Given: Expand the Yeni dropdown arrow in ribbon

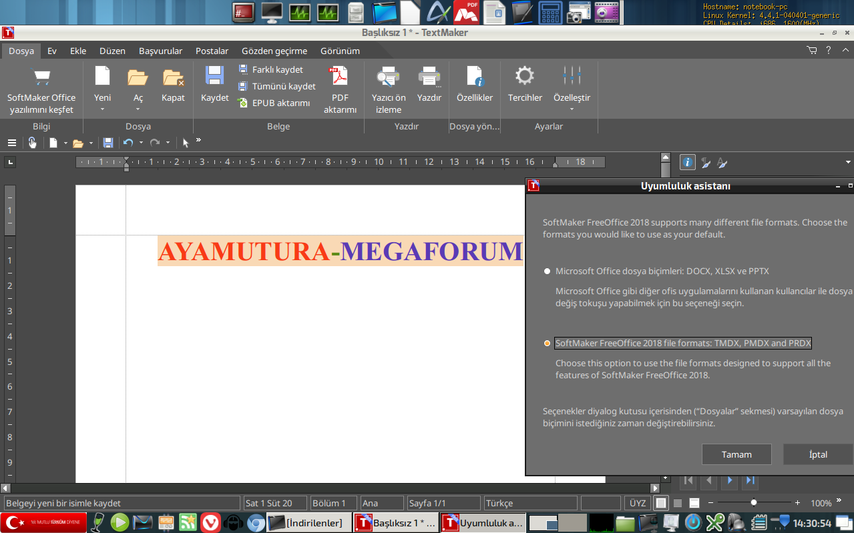Looking at the screenshot, I should tap(102, 109).
